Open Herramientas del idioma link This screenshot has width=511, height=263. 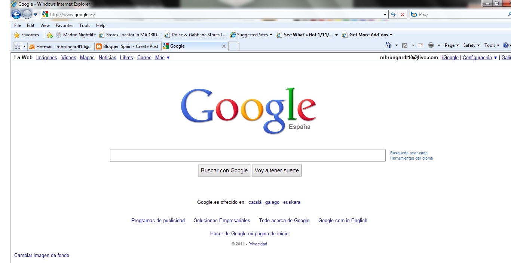click(411, 158)
